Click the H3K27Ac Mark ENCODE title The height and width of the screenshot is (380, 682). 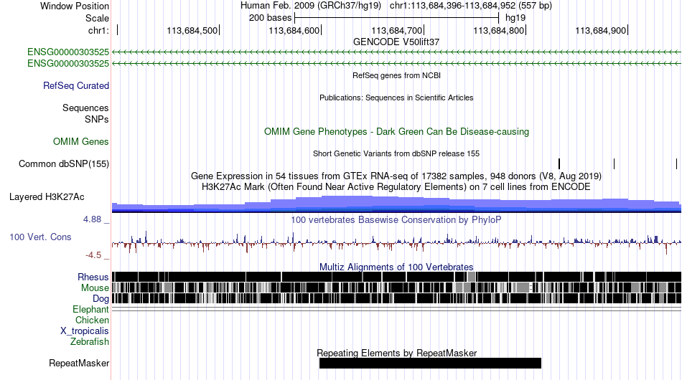click(396, 186)
